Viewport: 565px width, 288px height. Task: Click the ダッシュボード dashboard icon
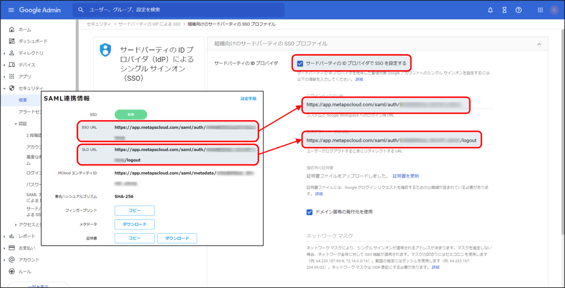pos(12,41)
